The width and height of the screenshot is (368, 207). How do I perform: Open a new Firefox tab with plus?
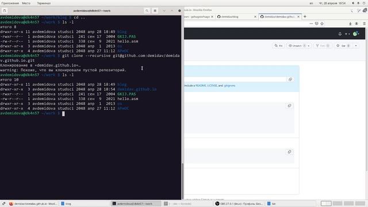[305, 17]
